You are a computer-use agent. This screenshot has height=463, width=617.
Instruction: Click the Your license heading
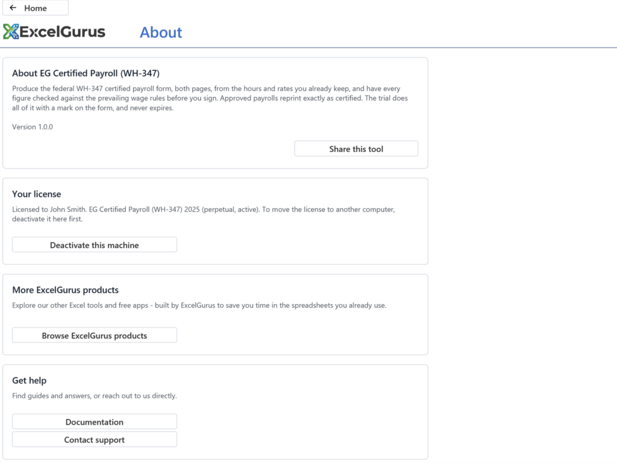[x=37, y=194]
